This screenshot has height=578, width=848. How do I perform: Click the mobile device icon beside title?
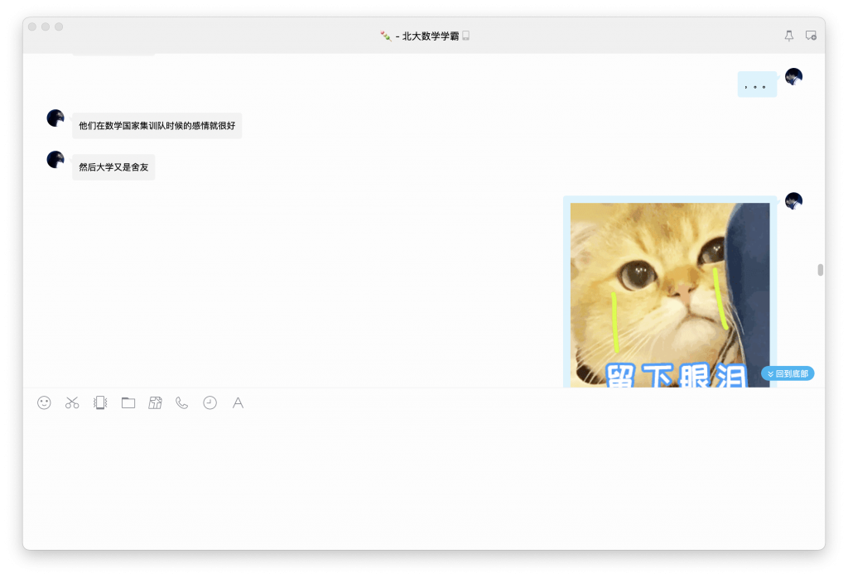465,36
